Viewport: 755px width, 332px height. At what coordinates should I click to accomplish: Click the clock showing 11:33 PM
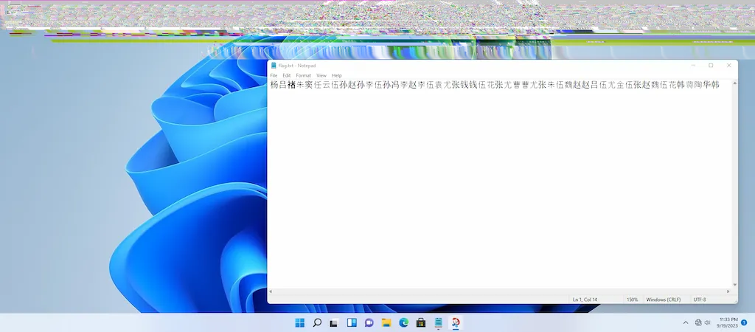coord(728,322)
